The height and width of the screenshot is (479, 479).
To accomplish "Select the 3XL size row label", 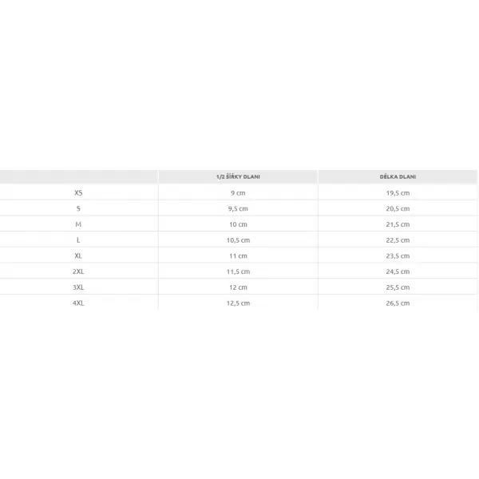I will coord(78,287).
